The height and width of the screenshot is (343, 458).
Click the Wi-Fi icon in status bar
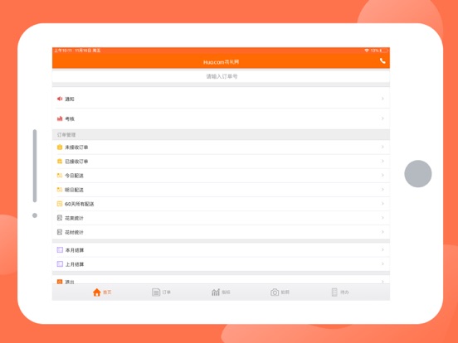366,51
